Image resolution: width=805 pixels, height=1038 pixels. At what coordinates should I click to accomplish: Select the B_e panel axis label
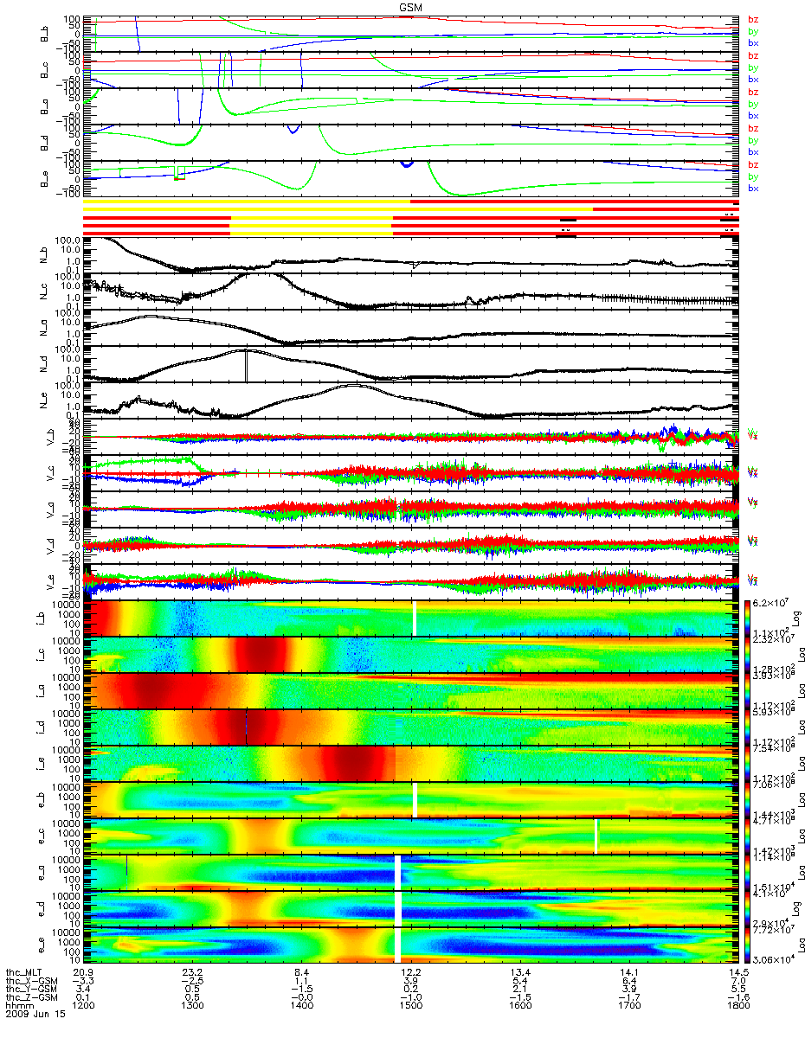coord(43,178)
